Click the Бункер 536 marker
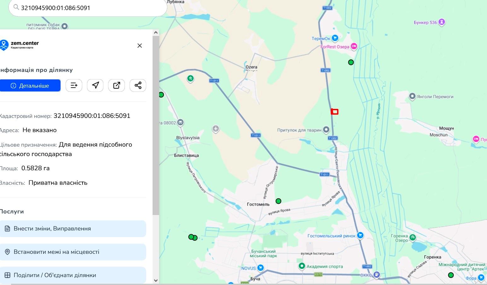The image size is (487, 285). point(442,22)
